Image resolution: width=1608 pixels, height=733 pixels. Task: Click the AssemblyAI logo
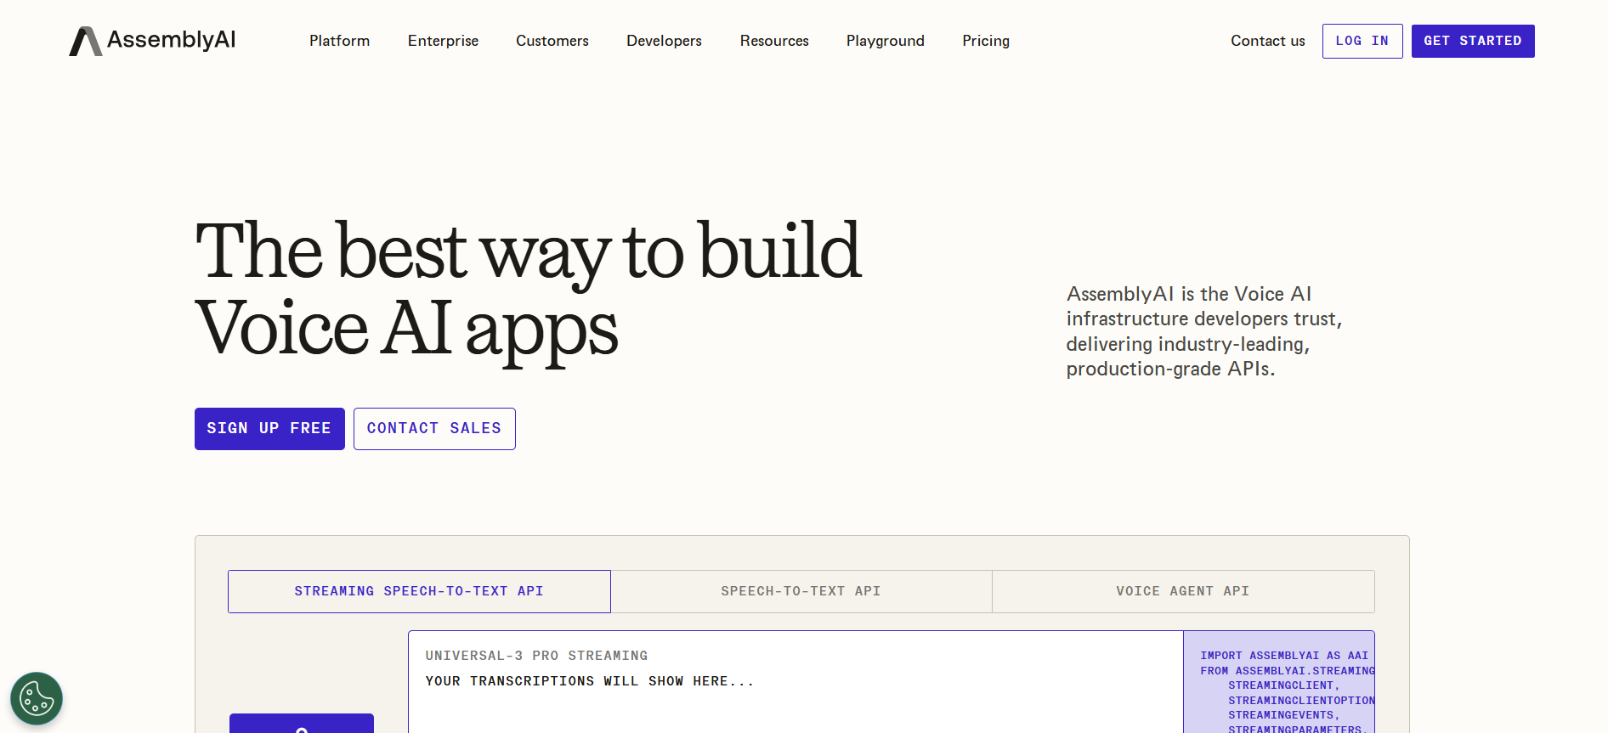tap(152, 41)
